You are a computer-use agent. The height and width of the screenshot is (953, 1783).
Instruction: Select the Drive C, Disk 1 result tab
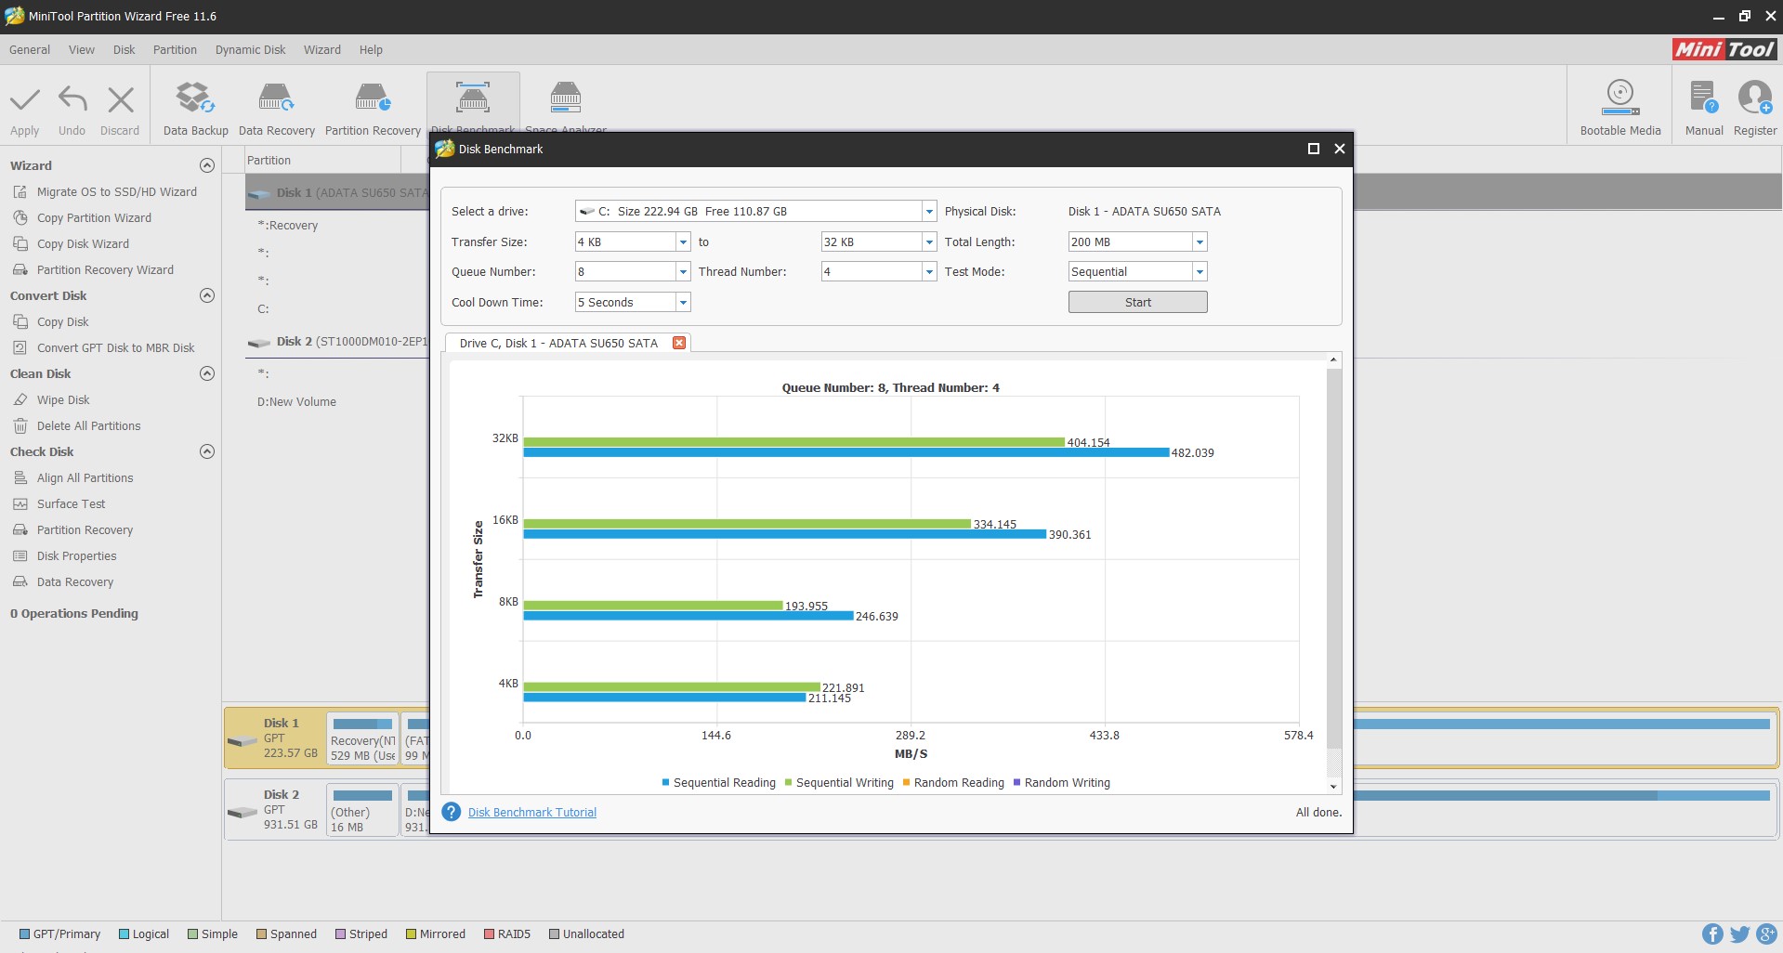[x=558, y=343]
